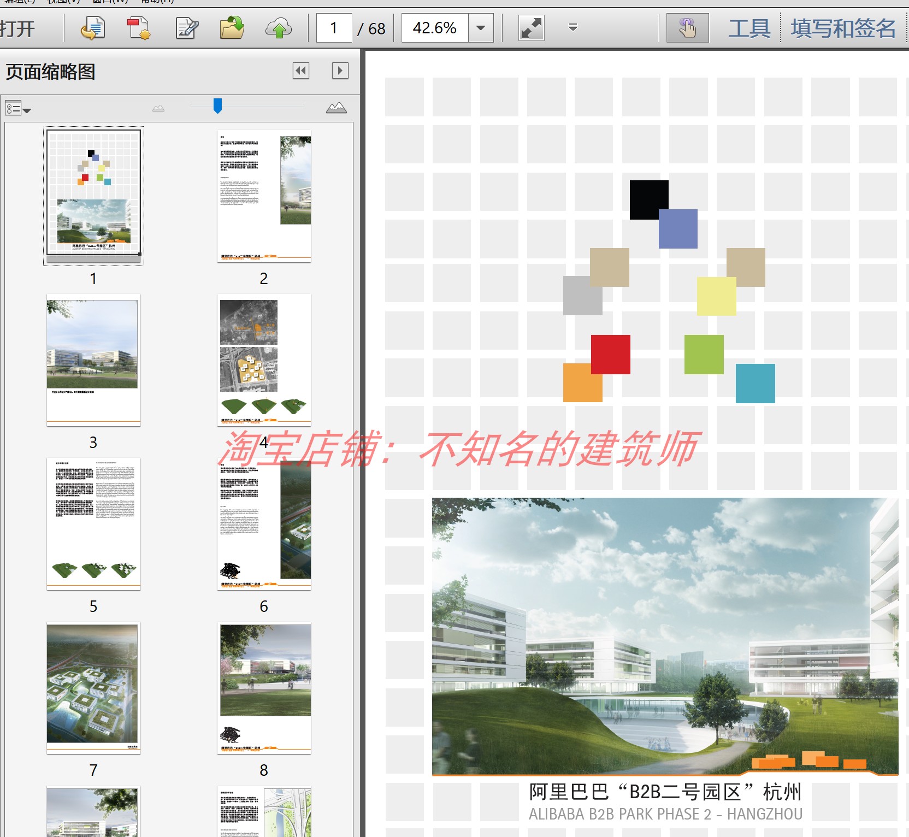Select page 3 thumbnail

93,360
